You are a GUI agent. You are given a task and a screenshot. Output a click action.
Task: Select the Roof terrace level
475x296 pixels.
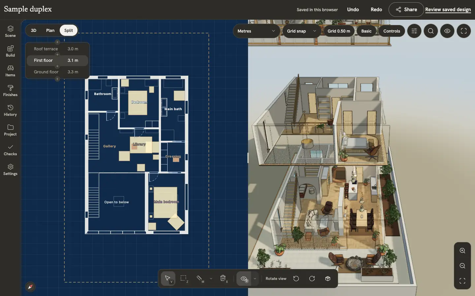point(57,49)
